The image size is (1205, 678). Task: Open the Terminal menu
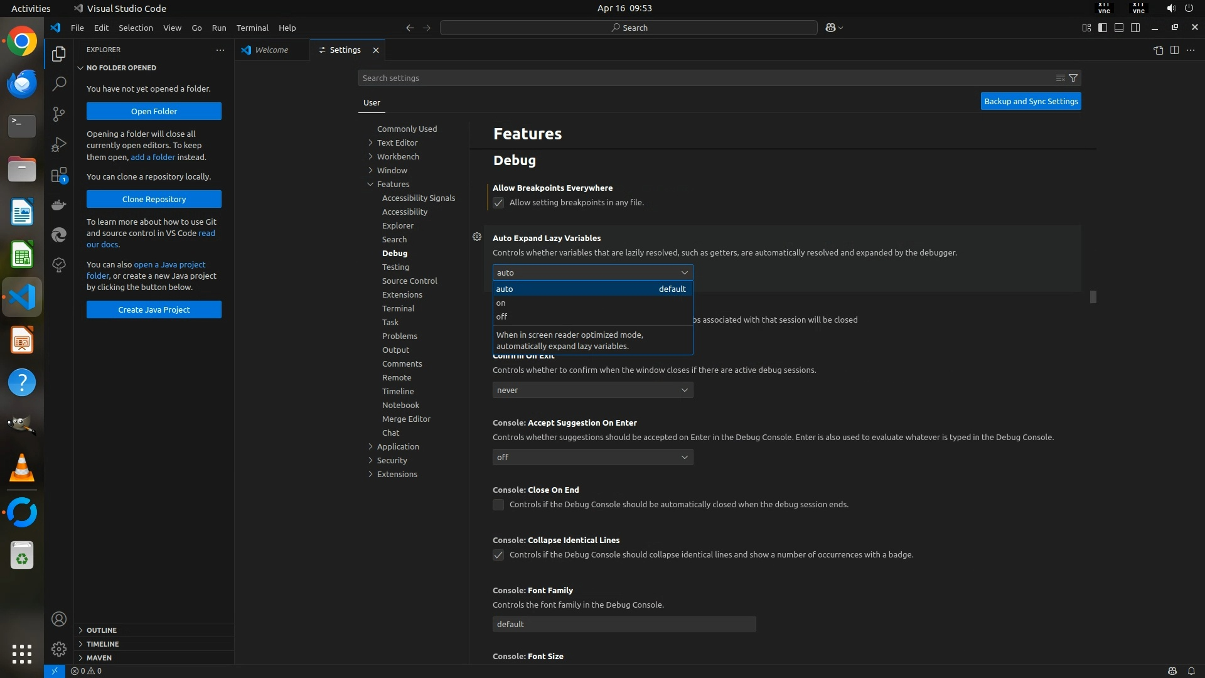(252, 28)
